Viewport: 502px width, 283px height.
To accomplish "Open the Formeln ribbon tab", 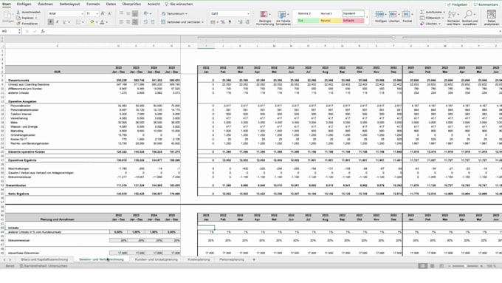I will pyautogui.click(x=93, y=4).
